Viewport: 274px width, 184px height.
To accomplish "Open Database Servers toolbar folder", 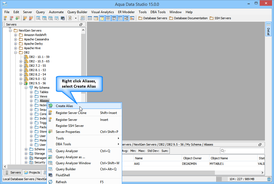I will [153, 18].
